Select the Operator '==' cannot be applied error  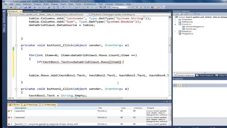(x=88, y=124)
